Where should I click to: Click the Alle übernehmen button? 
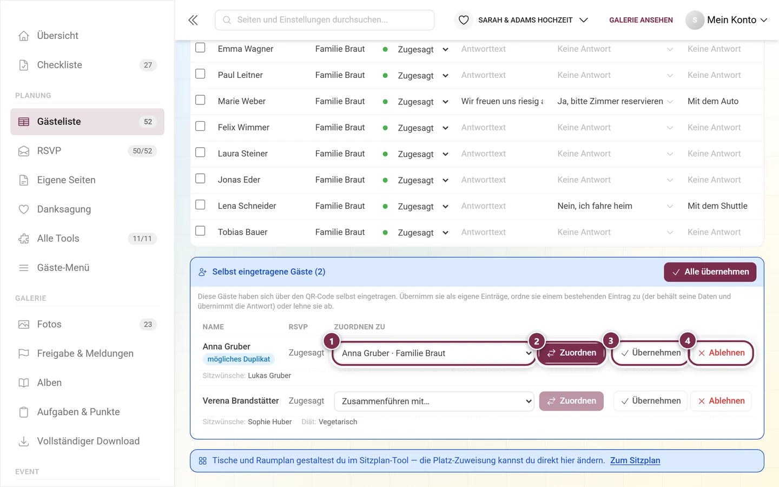pyautogui.click(x=710, y=272)
